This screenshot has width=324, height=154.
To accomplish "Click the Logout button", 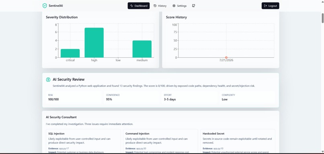I will (x=270, y=6).
